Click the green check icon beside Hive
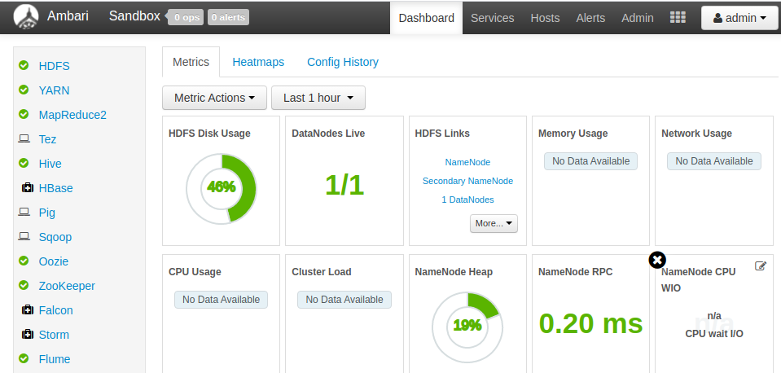Viewport: 781px width, 373px height. click(24, 163)
